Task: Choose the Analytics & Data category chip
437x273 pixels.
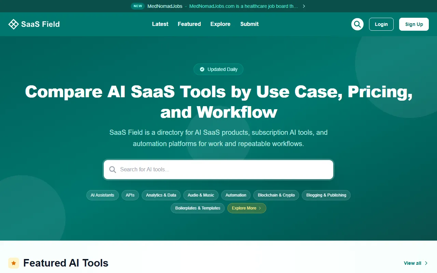Action: tap(161, 195)
